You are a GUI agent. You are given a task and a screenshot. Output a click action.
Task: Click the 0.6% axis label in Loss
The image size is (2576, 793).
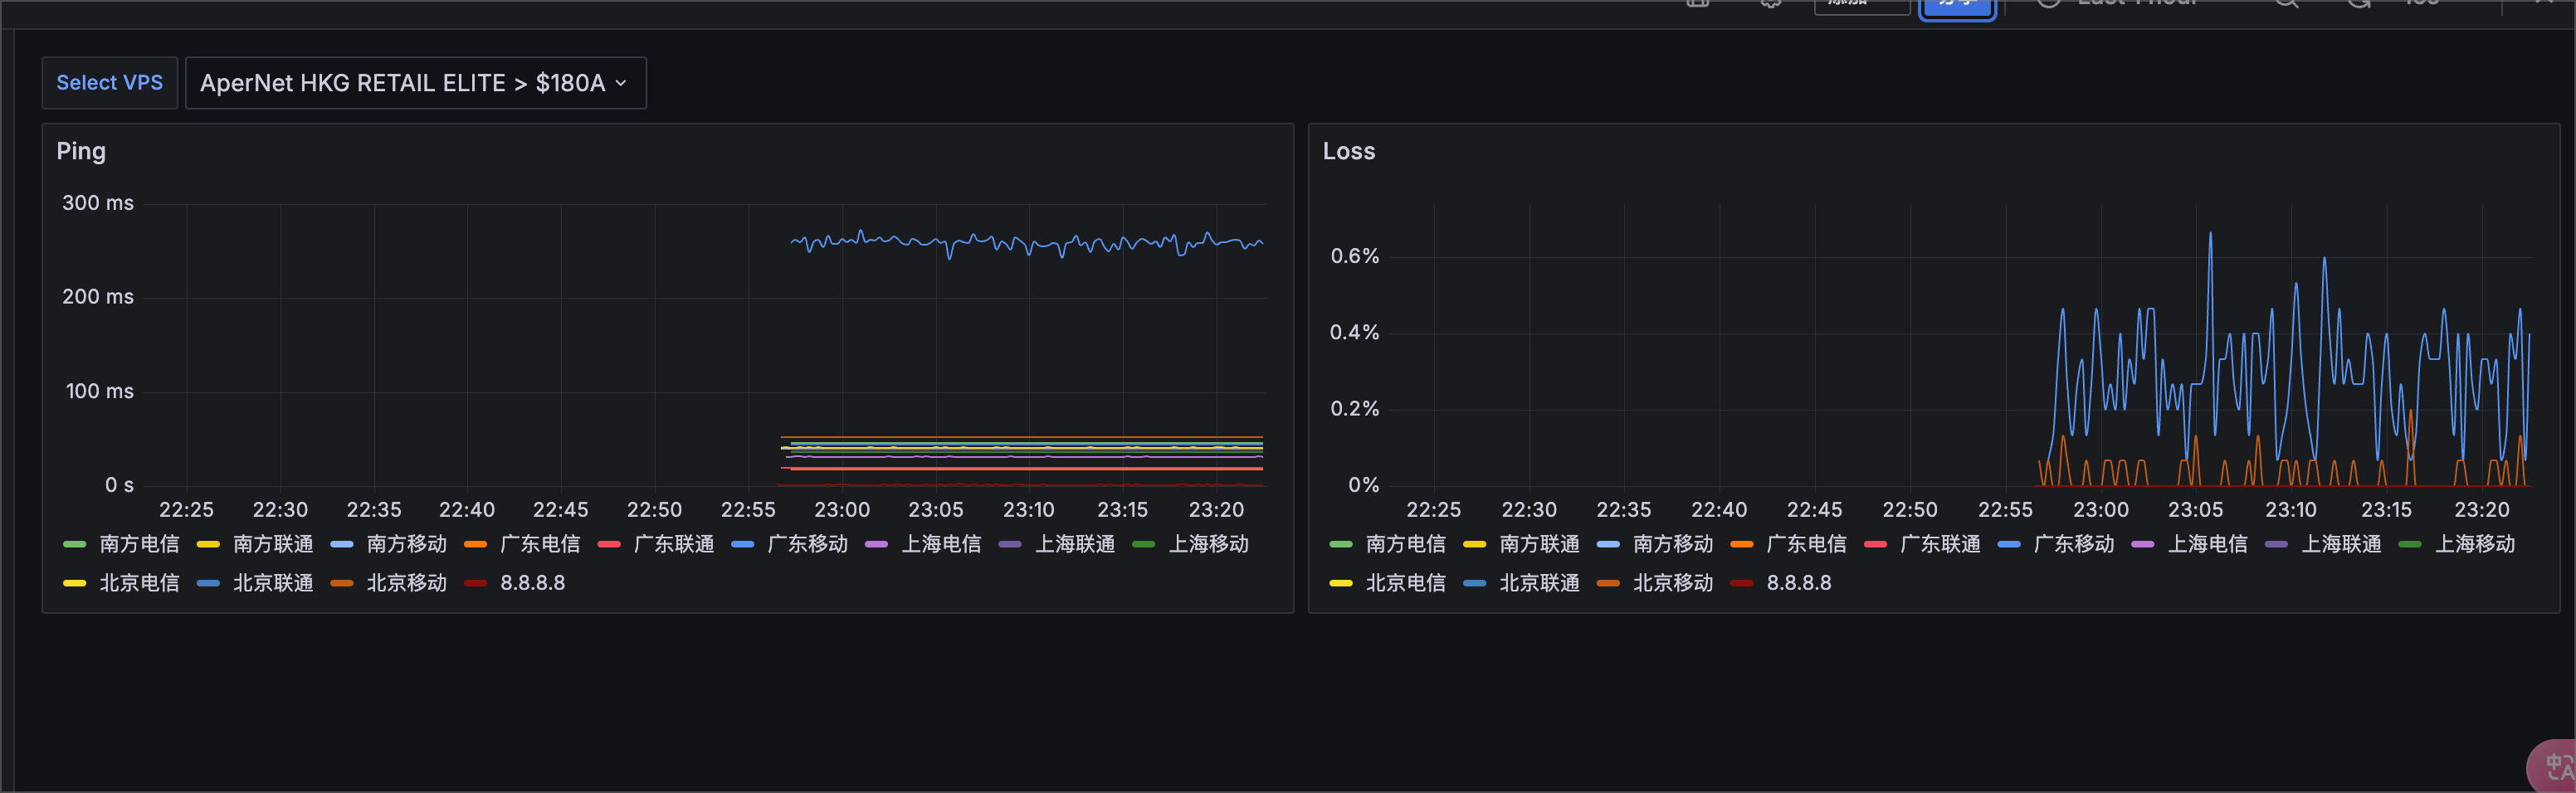(x=1355, y=256)
